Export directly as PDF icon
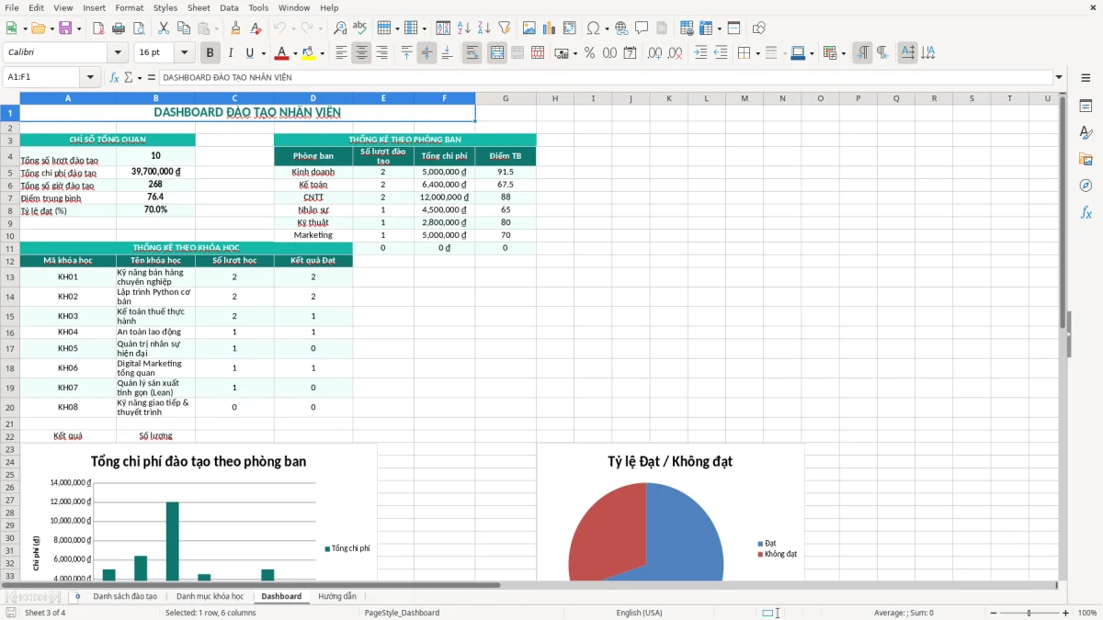This screenshot has height=620, width=1103. click(98, 28)
